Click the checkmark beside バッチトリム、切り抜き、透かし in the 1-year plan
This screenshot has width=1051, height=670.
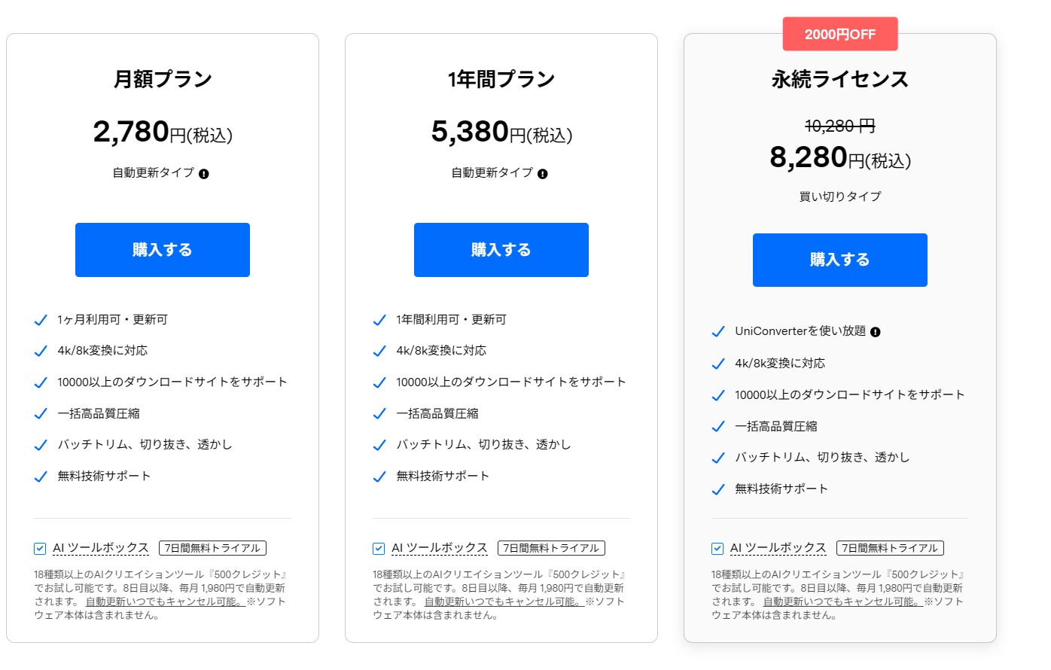pyautogui.click(x=379, y=445)
